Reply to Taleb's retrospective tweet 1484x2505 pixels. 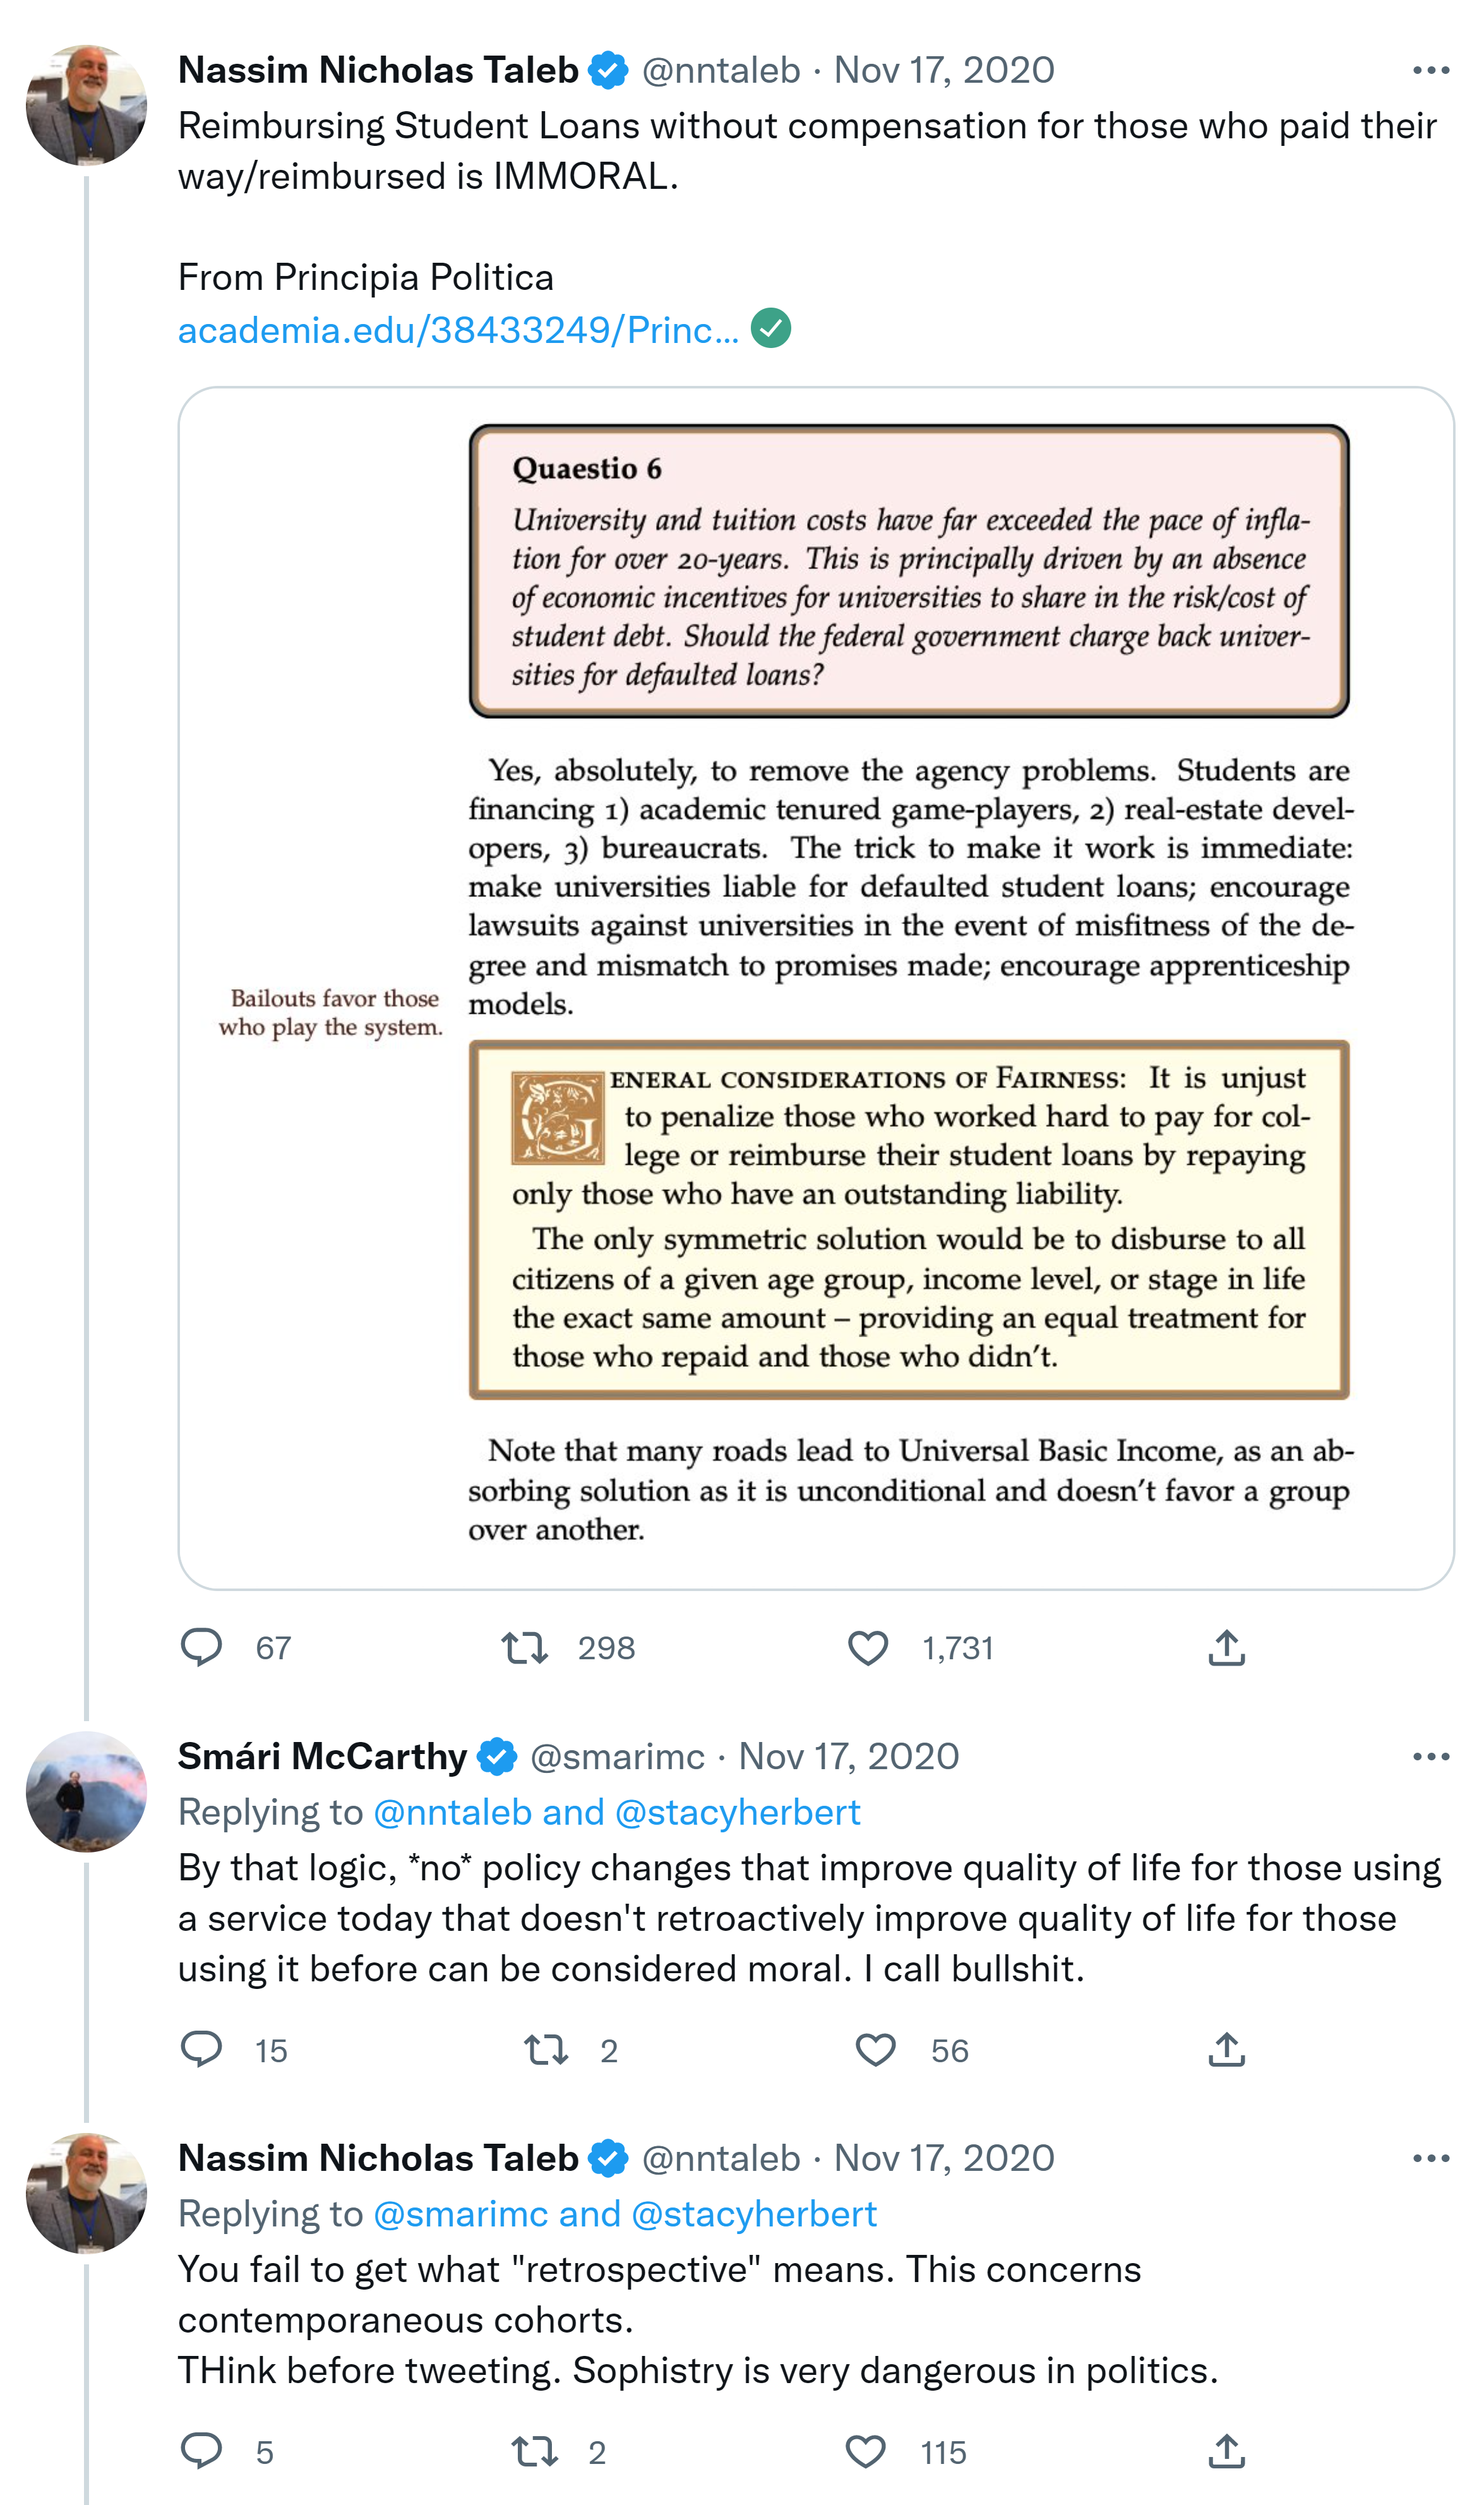pyautogui.click(x=201, y=2451)
